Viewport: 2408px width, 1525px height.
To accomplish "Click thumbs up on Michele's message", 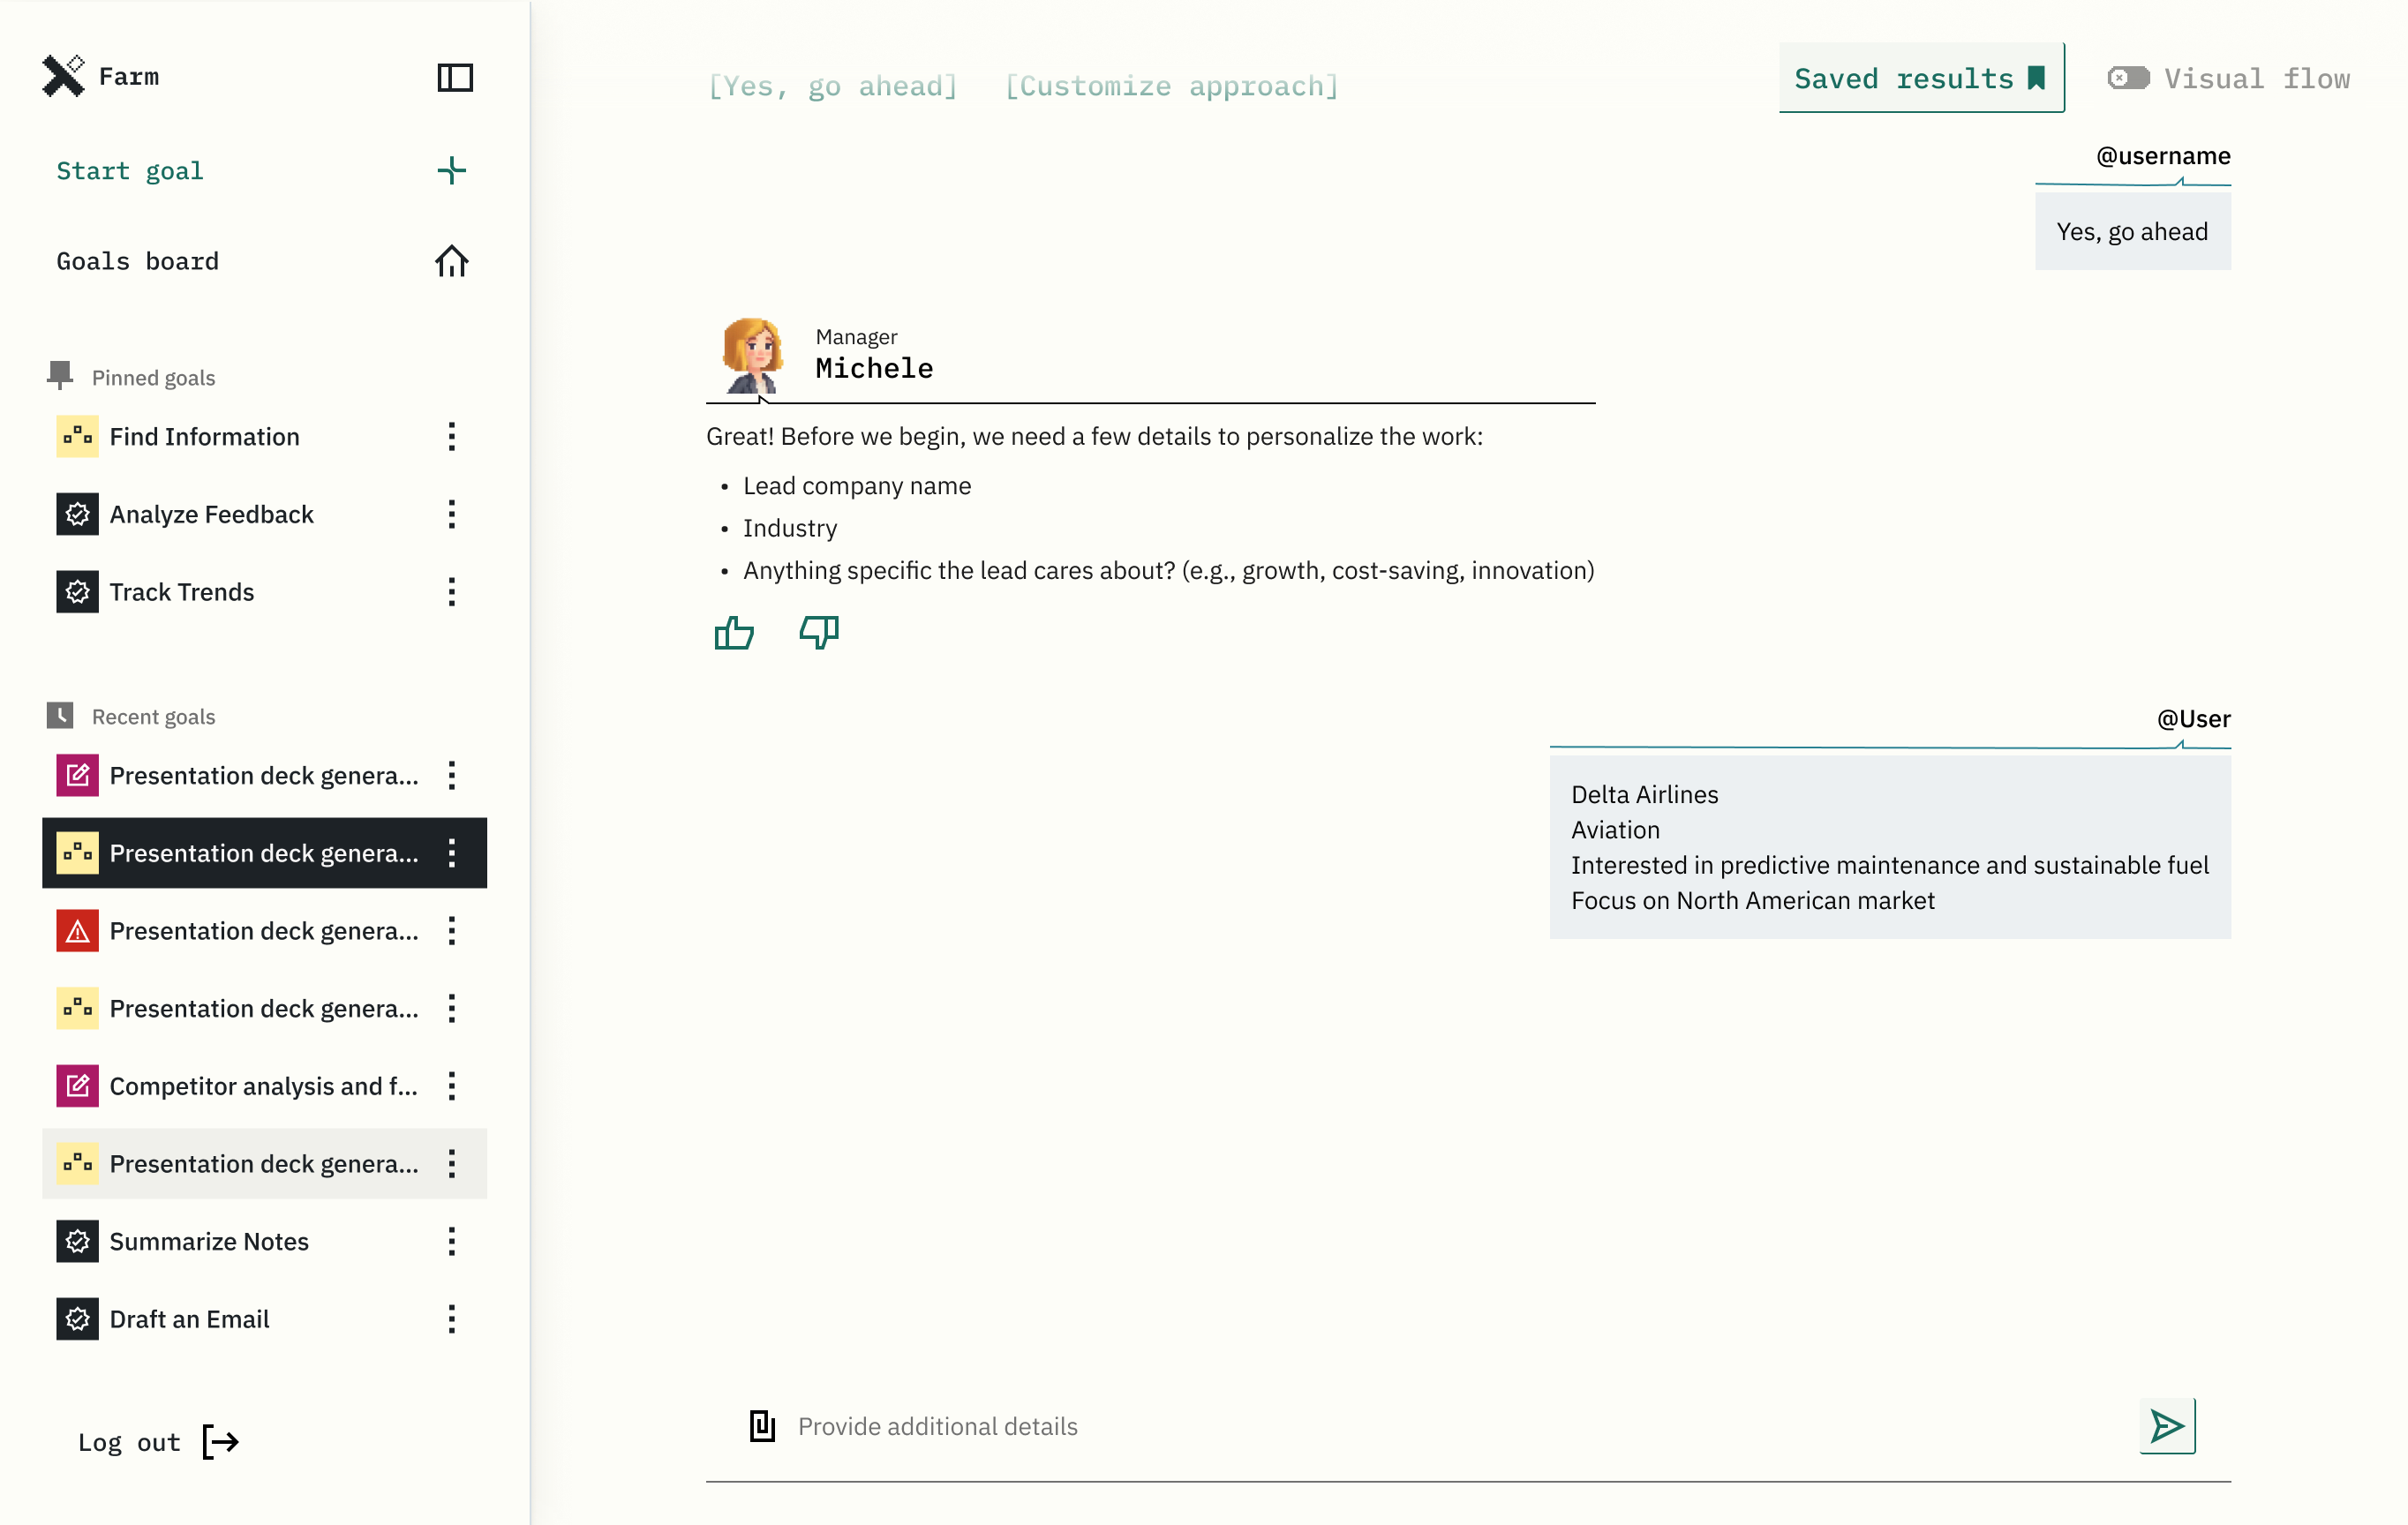I will (x=734, y=632).
